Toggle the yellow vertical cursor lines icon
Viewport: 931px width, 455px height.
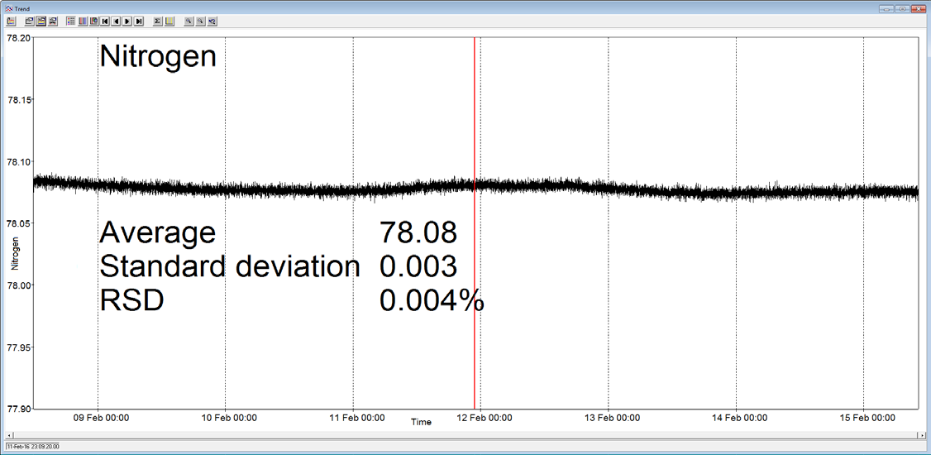[x=169, y=22]
